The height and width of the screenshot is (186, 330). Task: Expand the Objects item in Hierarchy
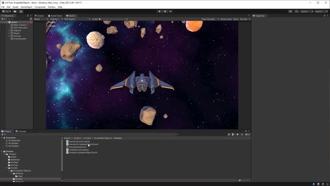click(9, 30)
